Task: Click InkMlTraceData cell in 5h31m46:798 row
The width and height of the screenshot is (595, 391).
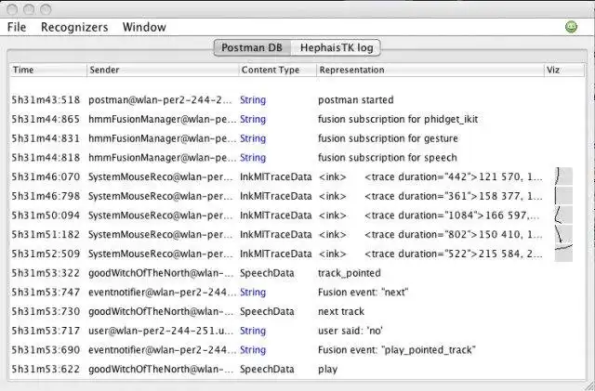Action: click(x=276, y=196)
